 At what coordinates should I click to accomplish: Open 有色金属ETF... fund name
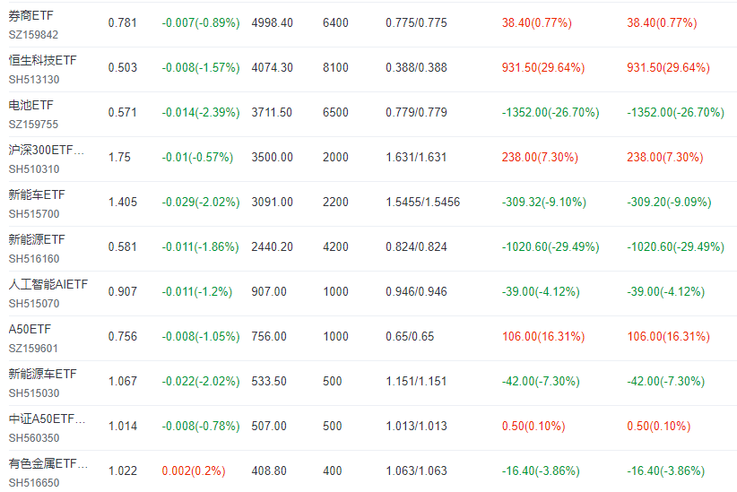(x=48, y=464)
